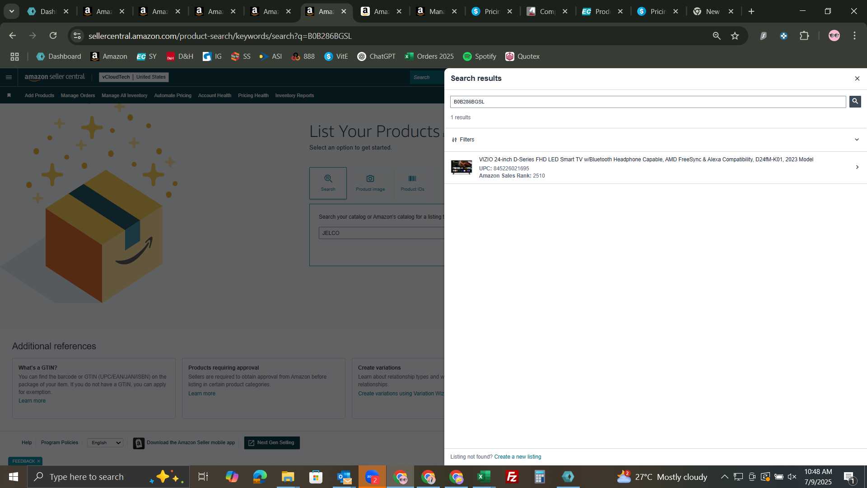Open the Orders 2025 bookmark
867x488 pixels.
coord(429,56)
